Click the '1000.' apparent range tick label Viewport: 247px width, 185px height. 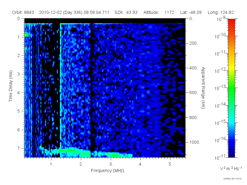195,142
